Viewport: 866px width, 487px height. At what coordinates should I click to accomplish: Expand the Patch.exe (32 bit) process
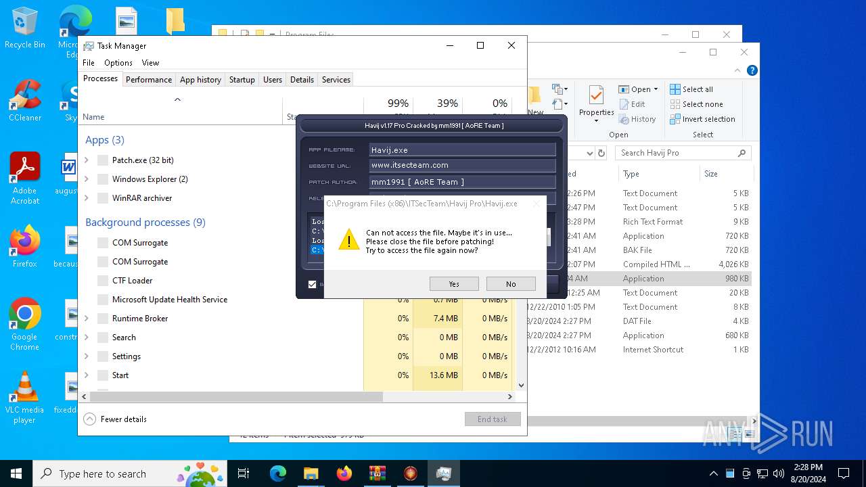point(87,160)
